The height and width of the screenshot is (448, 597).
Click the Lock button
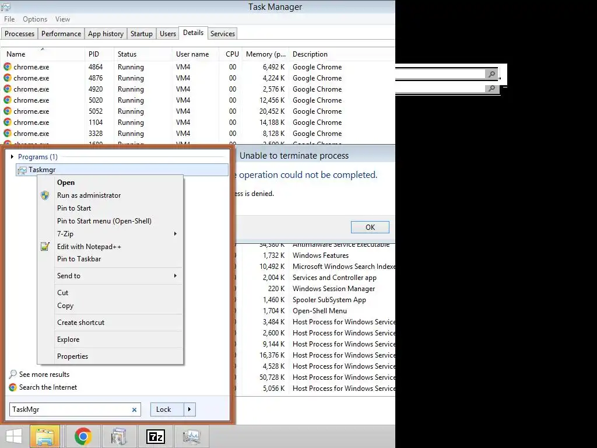point(167,409)
